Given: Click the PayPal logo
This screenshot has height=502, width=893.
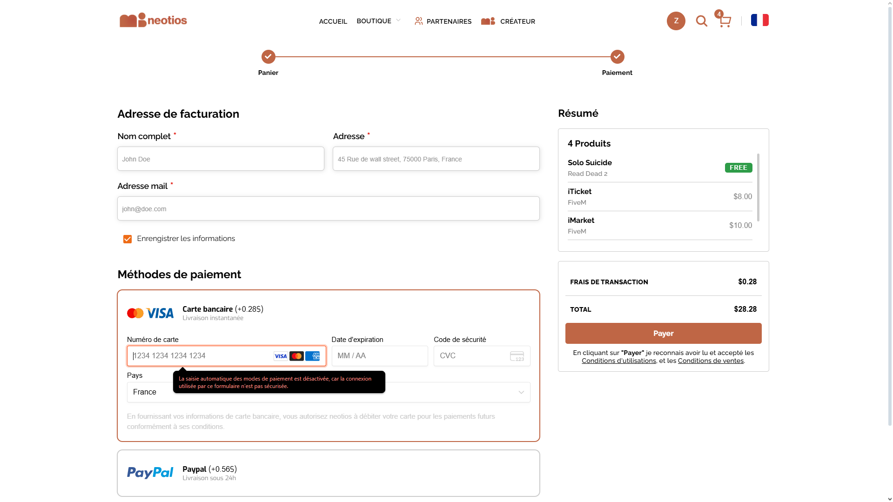Looking at the screenshot, I should click(150, 473).
